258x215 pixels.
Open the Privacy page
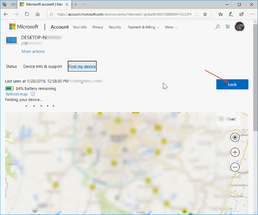pyautogui.click(x=98, y=27)
